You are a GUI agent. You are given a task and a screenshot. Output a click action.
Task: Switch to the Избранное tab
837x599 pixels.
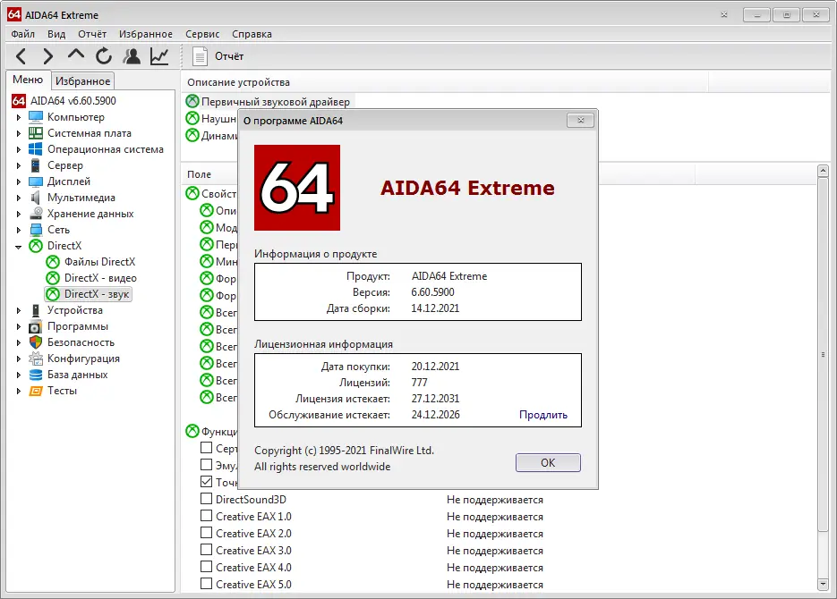click(x=82, y=81)
